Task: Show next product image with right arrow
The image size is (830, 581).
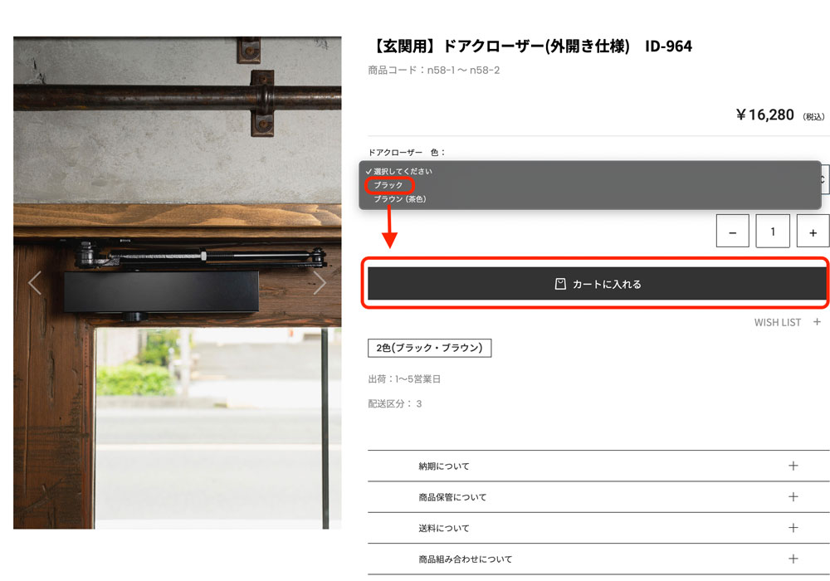Action: (320, 282)
